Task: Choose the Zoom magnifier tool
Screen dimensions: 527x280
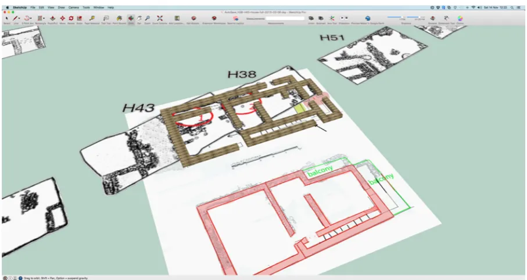Action: pyautogui.click(x=147, y=19)
